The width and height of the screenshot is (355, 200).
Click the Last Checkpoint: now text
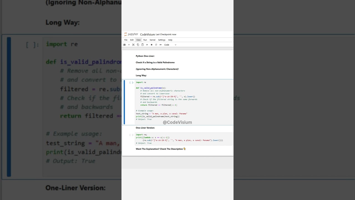(166, 34)
